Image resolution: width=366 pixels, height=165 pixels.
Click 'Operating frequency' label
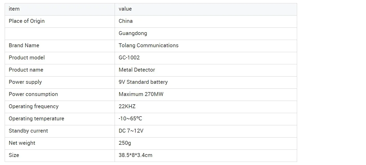[34, 107]
